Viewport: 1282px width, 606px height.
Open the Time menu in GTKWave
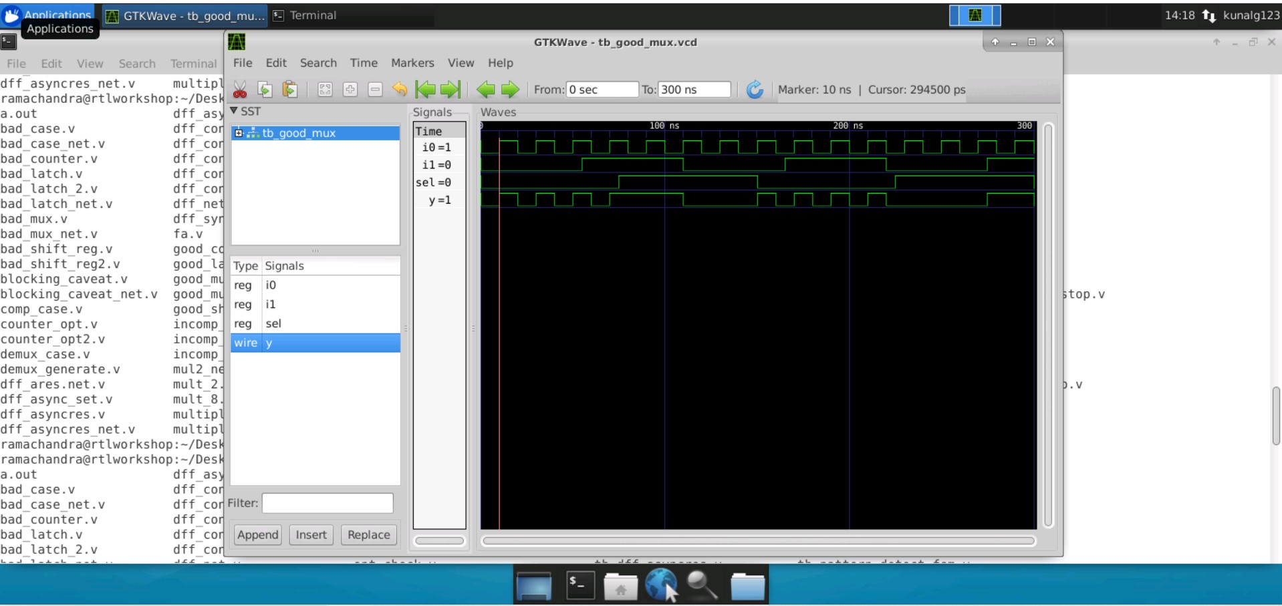(363, 63)
